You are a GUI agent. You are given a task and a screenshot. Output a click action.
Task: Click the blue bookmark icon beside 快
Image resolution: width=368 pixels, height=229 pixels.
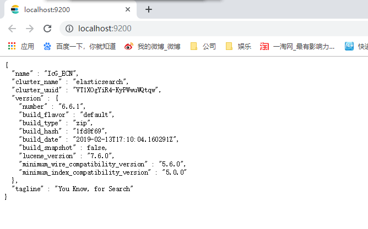(x=349, y=46)
